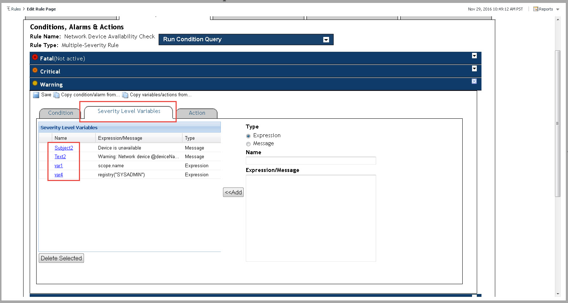Open the Run Condition Query dropdown
Image resolution: width=568 pixels, height=303 pixels.
[326, 40]
